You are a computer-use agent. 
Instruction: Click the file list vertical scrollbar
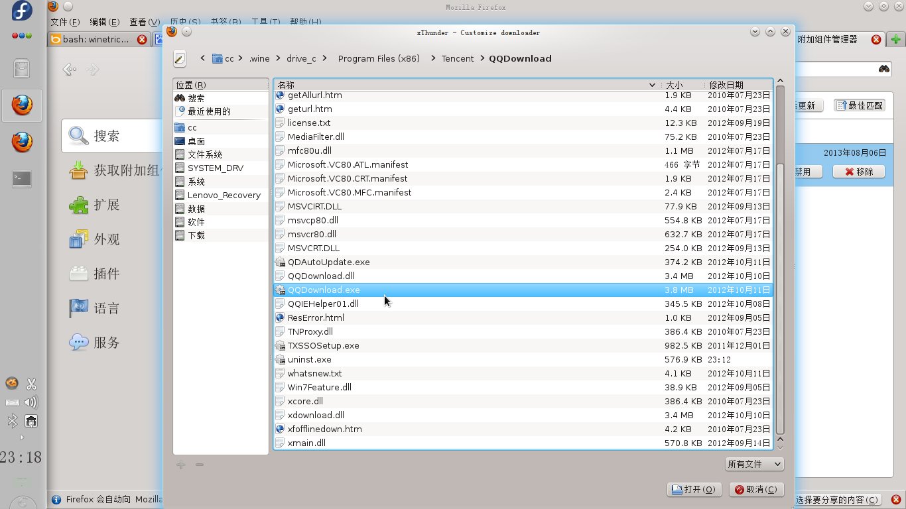click(780, 298)
